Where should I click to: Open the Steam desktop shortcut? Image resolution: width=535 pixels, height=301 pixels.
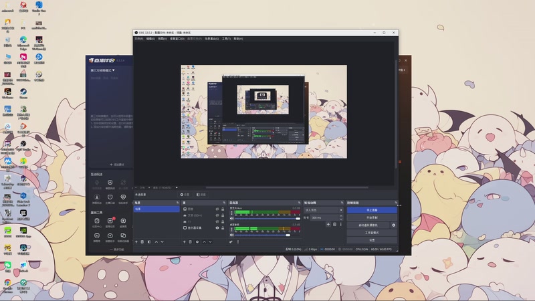point(23,92)
